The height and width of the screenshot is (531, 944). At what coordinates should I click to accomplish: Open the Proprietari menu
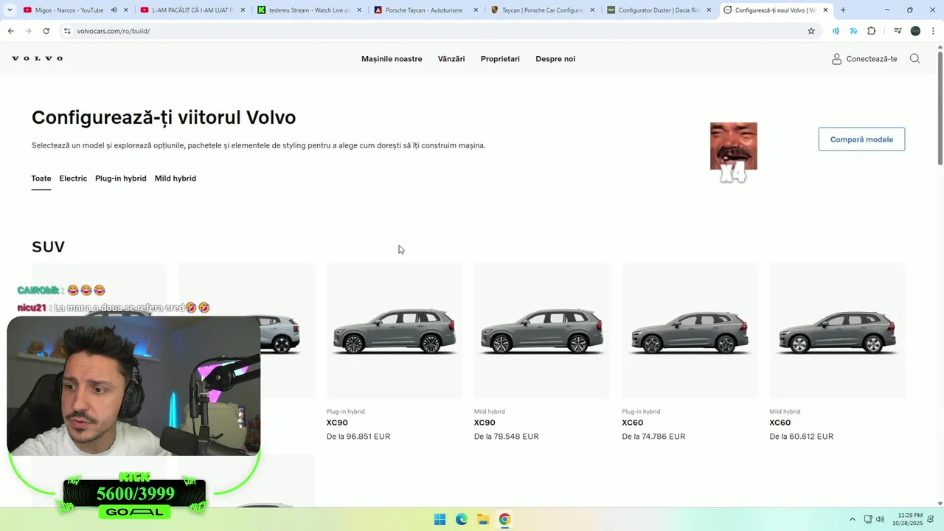(x=500, y=59)
